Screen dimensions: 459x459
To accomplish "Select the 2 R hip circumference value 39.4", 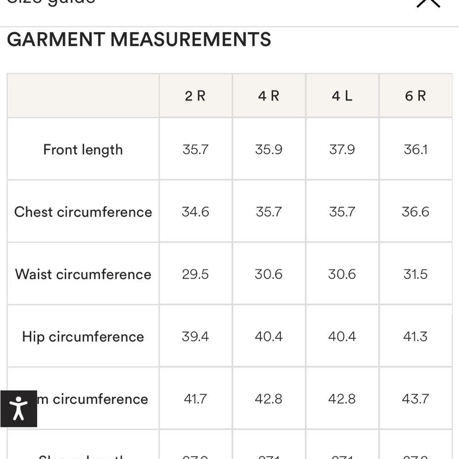I will (x=196, y=337).
